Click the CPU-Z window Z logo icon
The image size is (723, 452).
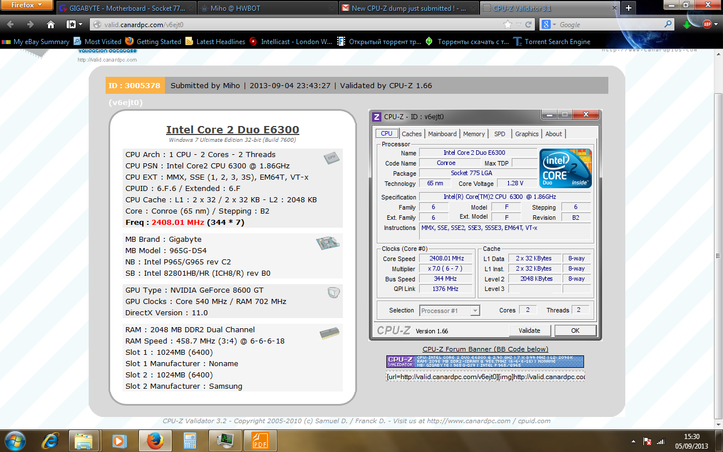(377, 116)
